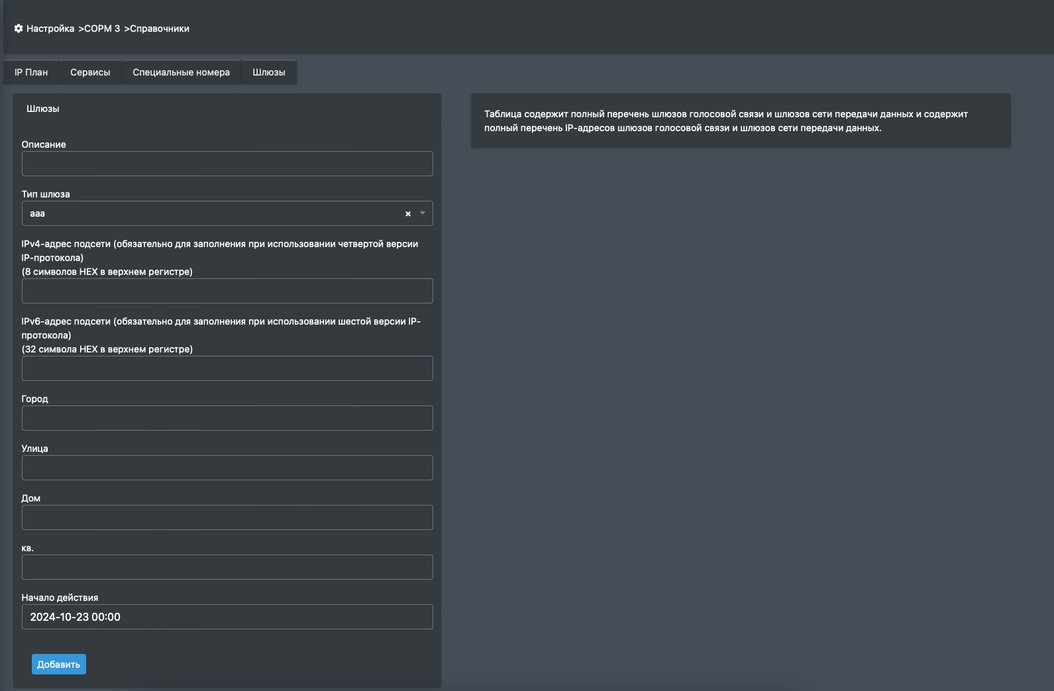The height and width of the screenshot is (691, 1054).
Task: Select the 'Специальные номера' tab
Action: (x=181, y=72)
